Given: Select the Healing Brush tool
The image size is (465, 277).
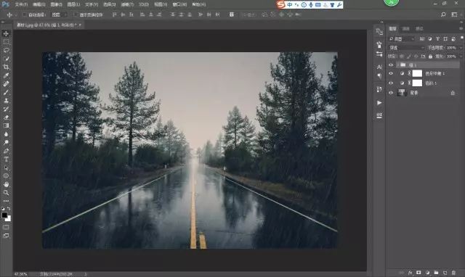Looking at the screenshot, I should 6,83.
